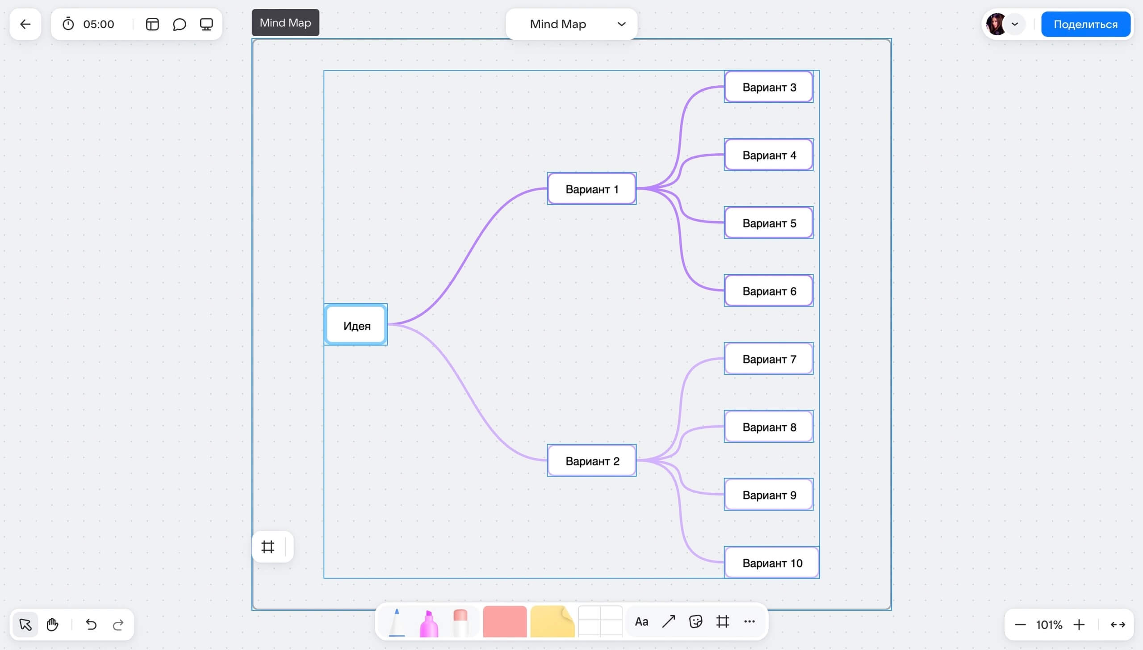1143x650 pixels.
Task: Expand the user avatar menu chevron
Action: click(x=1015, y=24)
